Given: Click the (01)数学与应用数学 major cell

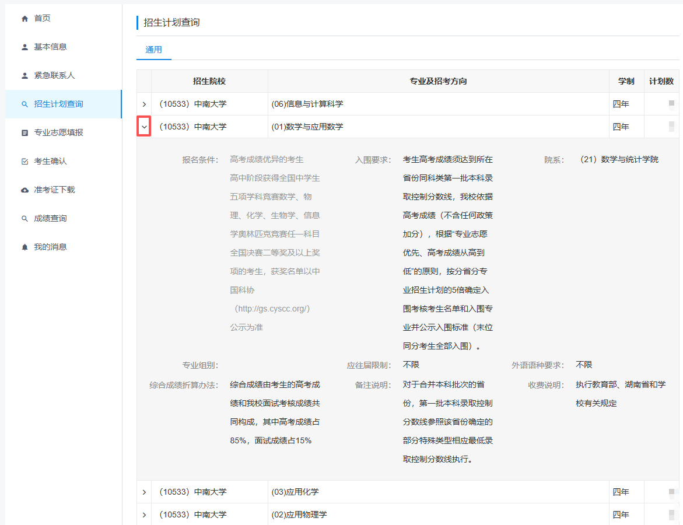Looking at the screenshot, I should 307,127.
